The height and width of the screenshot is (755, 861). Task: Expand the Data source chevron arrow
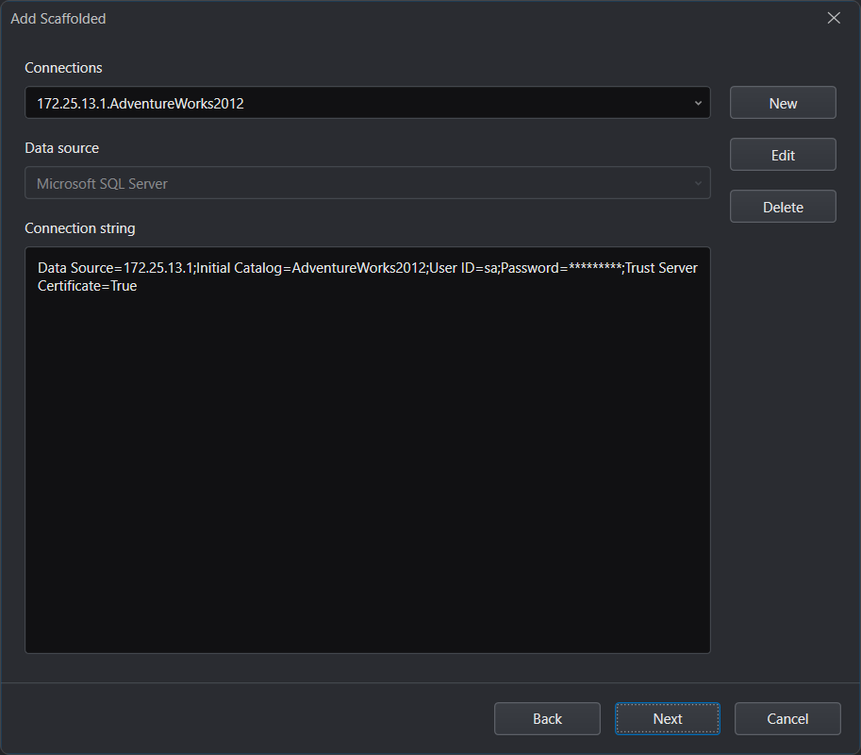tap(697, 183)
